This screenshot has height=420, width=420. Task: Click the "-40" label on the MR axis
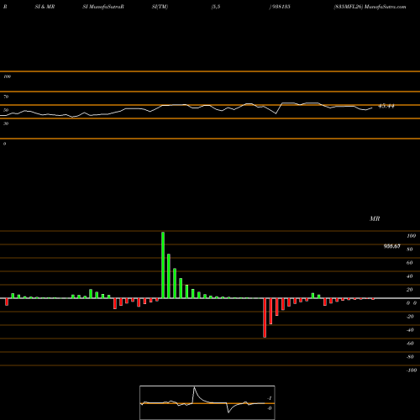click(x=410, y=330)
